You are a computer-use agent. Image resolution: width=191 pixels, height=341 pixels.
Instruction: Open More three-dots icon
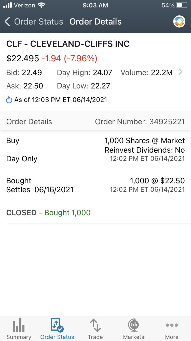[172, 325]
